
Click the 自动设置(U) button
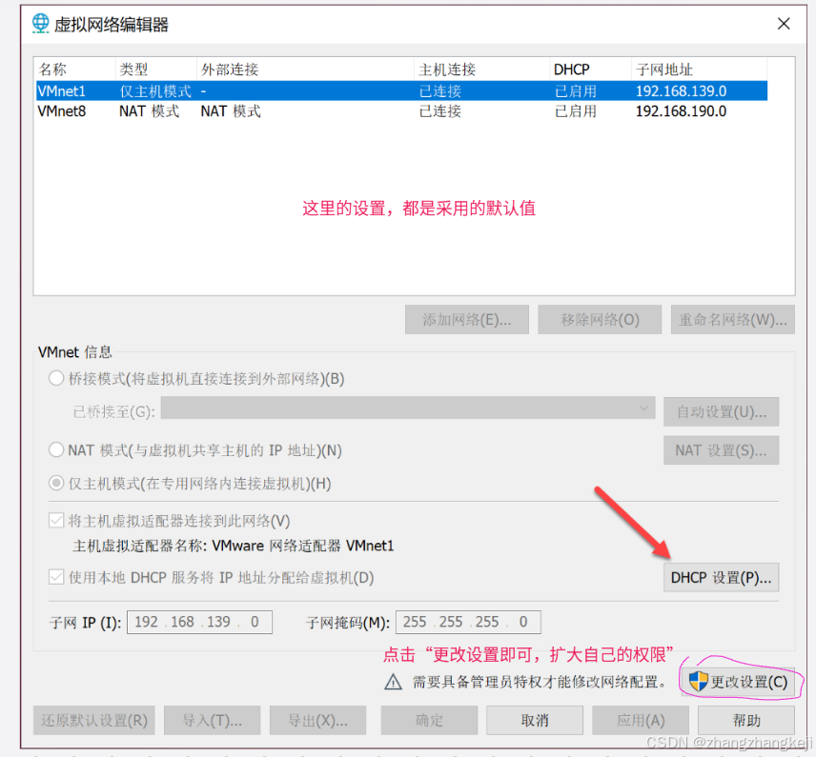click(722, 411)
